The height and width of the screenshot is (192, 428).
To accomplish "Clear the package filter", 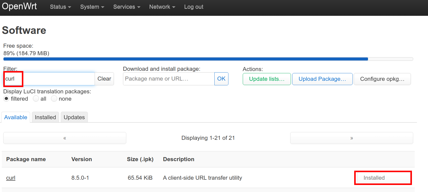I will pos(104,79).
